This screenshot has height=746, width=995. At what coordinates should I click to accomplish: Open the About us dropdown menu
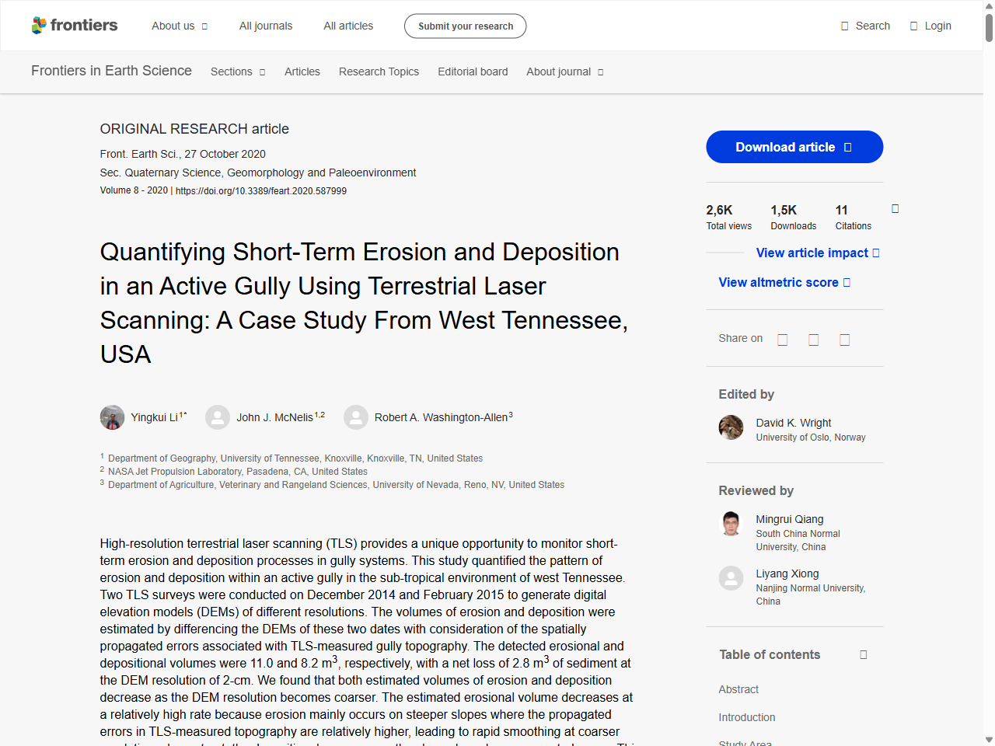(x=179, y=26)
